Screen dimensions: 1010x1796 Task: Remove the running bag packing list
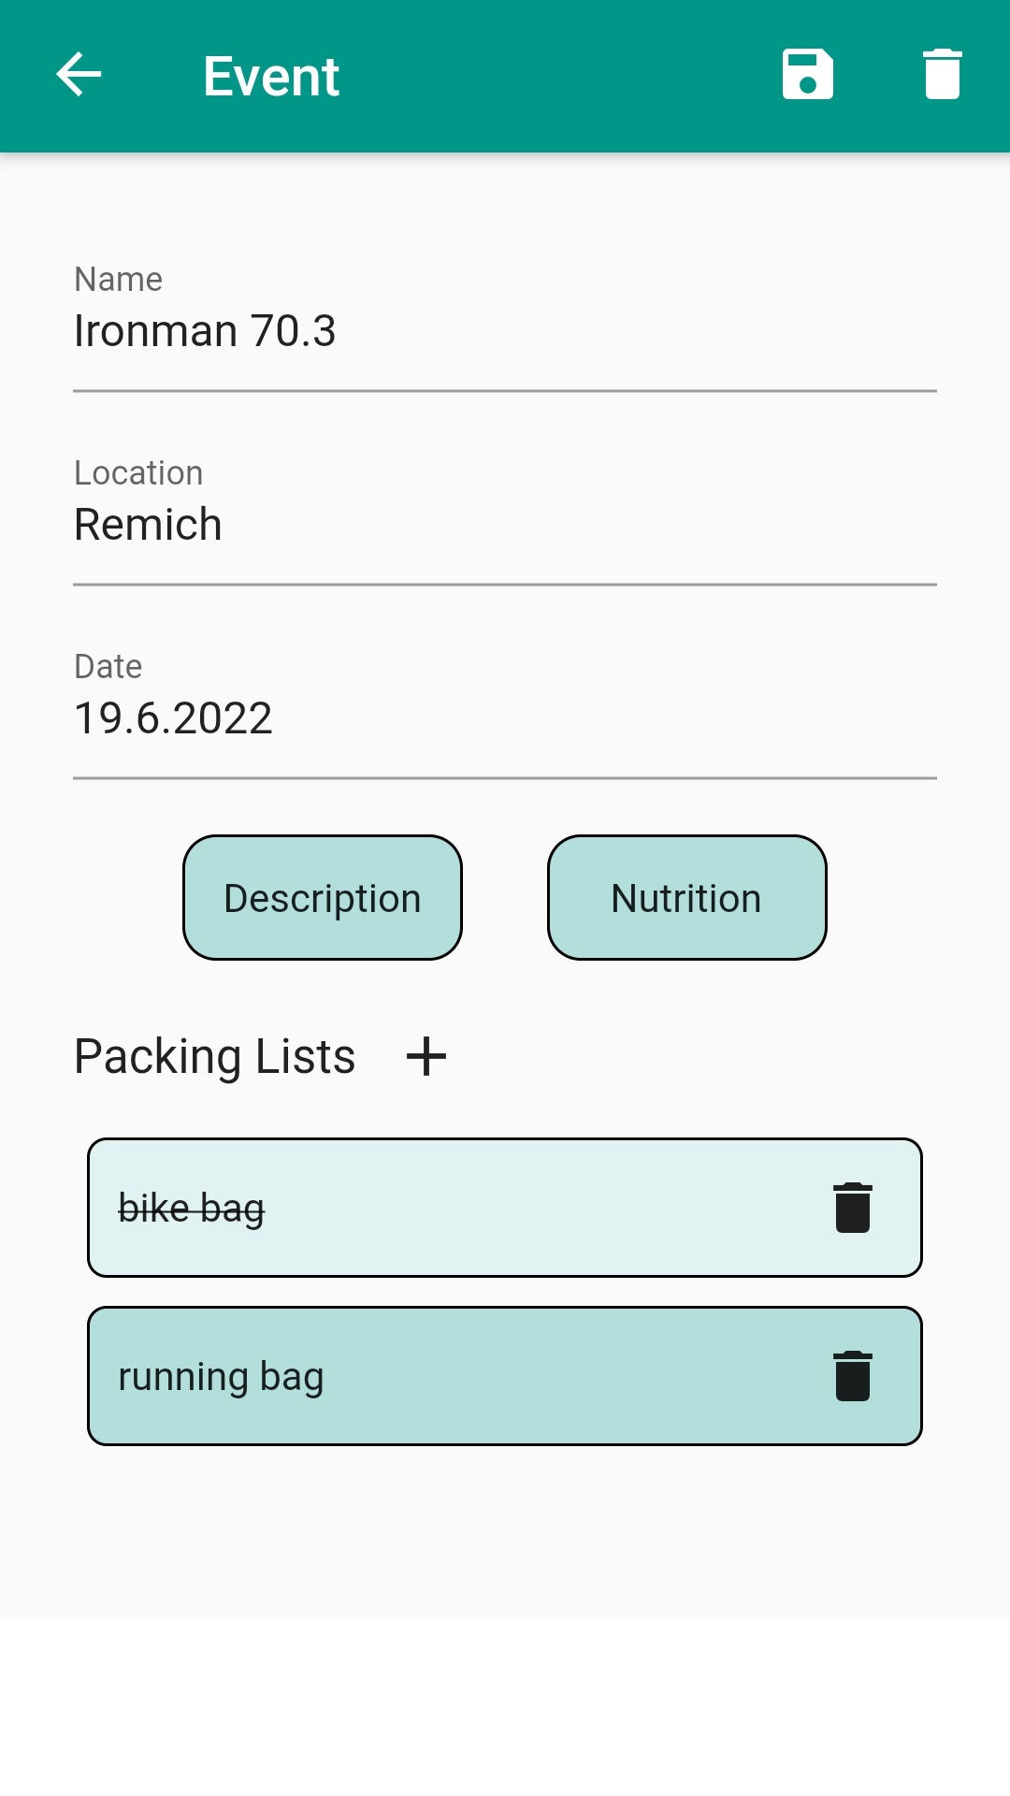pyautogui.click(x=852, y=1376)
